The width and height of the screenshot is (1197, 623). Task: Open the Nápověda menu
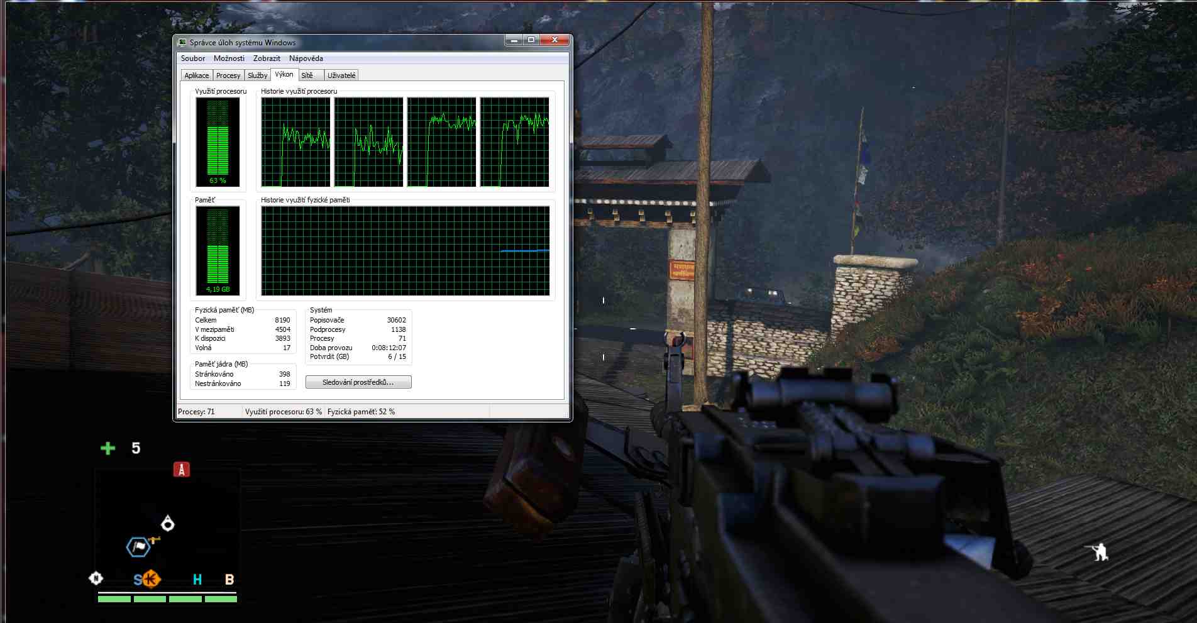306,58
